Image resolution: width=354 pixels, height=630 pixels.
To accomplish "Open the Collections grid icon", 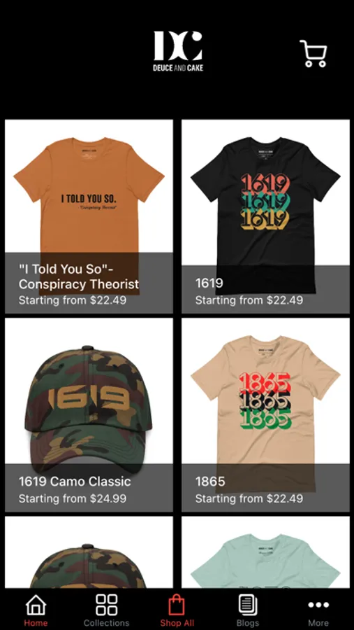I will 106,605.
